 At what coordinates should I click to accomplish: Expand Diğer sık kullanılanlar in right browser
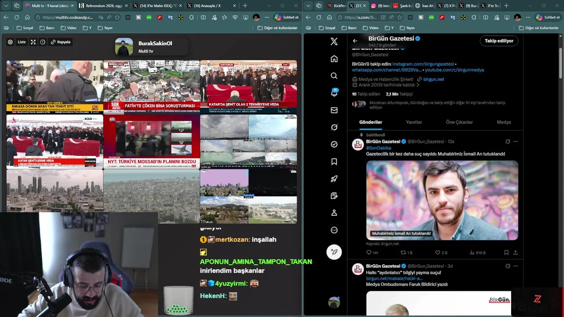click(x=539, y=28)
